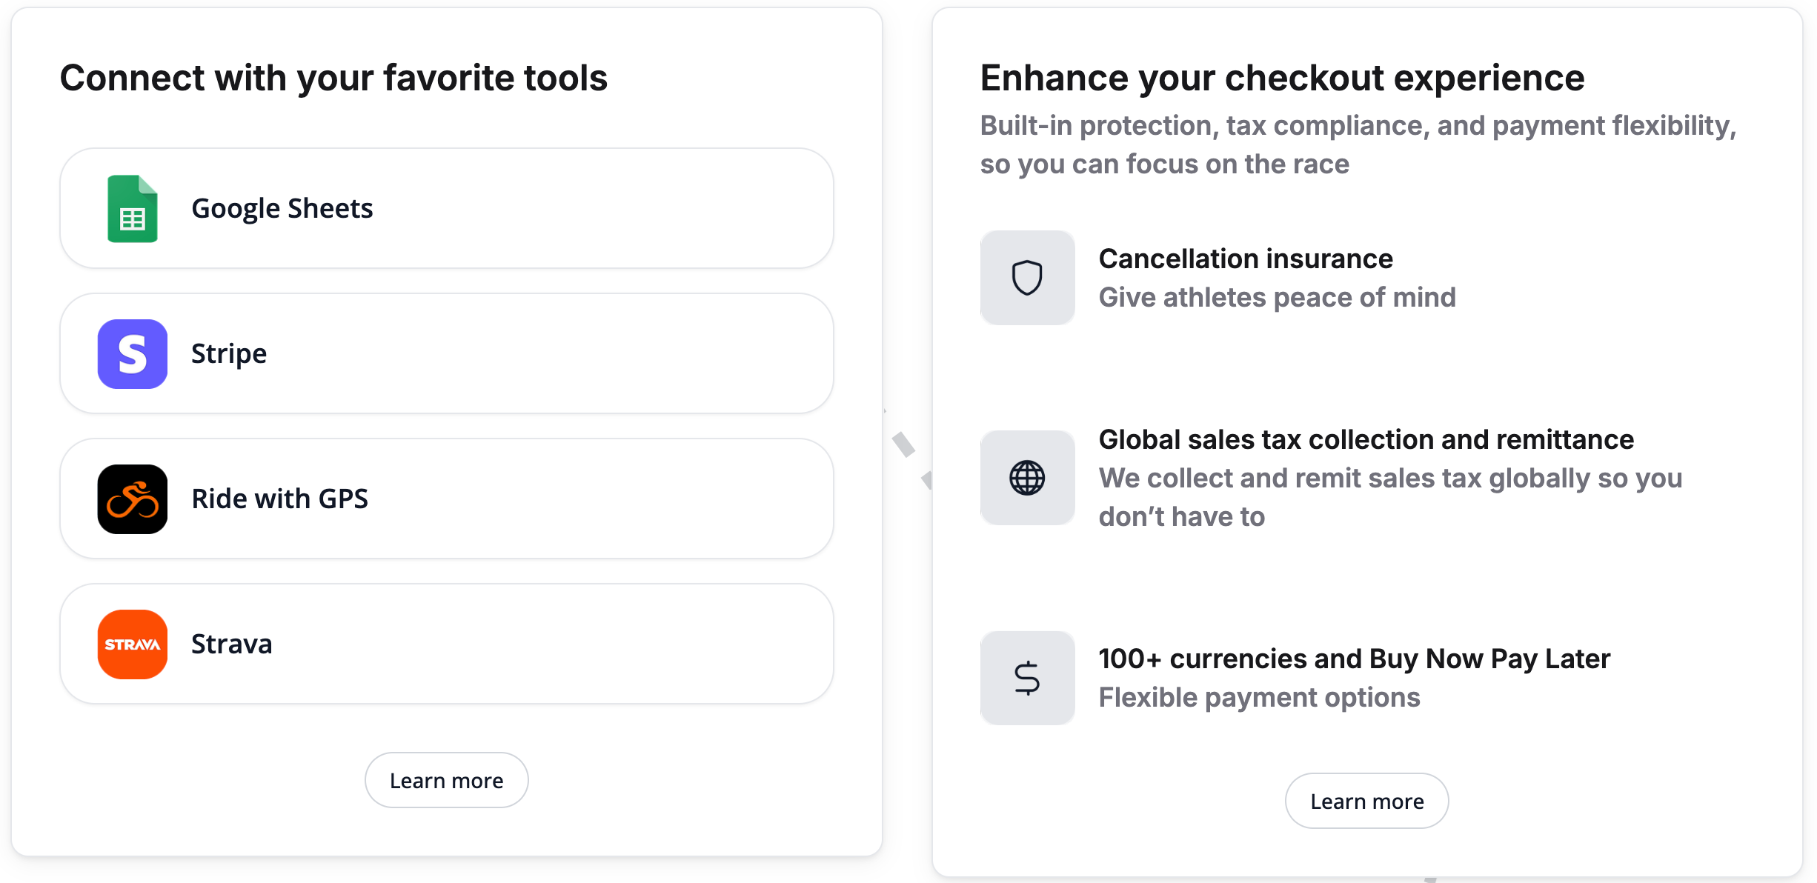The image size is (1817, 883).
Task: Click the Ride with GPS cyclist icon
Action: pos(132,499)
